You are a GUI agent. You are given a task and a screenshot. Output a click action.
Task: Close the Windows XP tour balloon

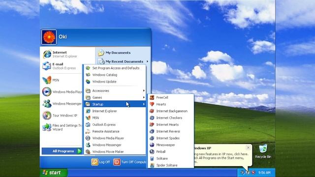(248, 147)
